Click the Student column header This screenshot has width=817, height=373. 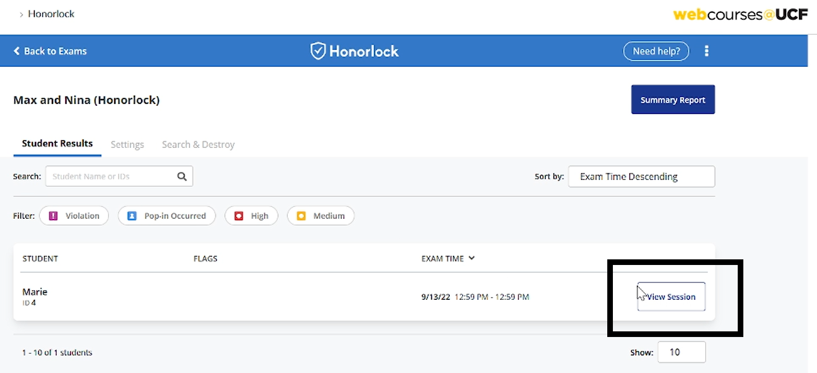pos(40,259)
